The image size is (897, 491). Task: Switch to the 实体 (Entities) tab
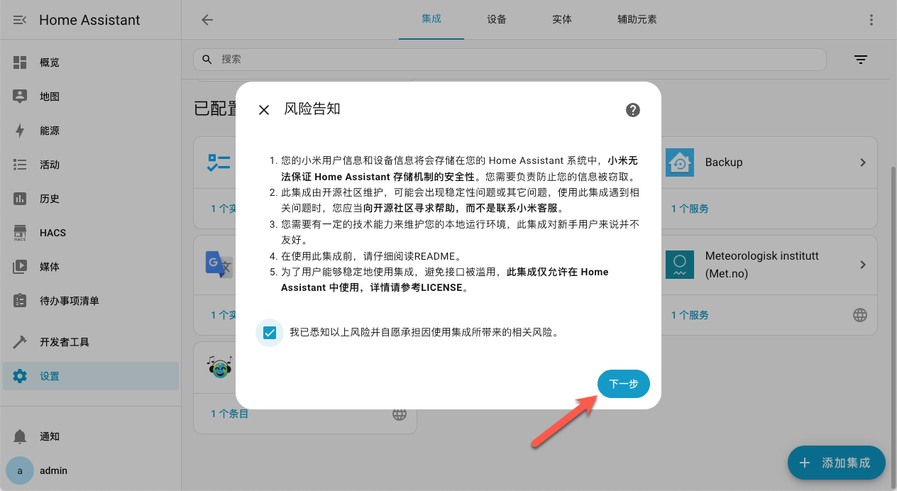[x=561, y=20]
